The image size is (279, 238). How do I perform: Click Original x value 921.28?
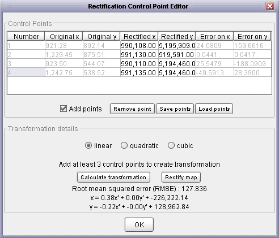pyautogui.click(x=64, y=45)
